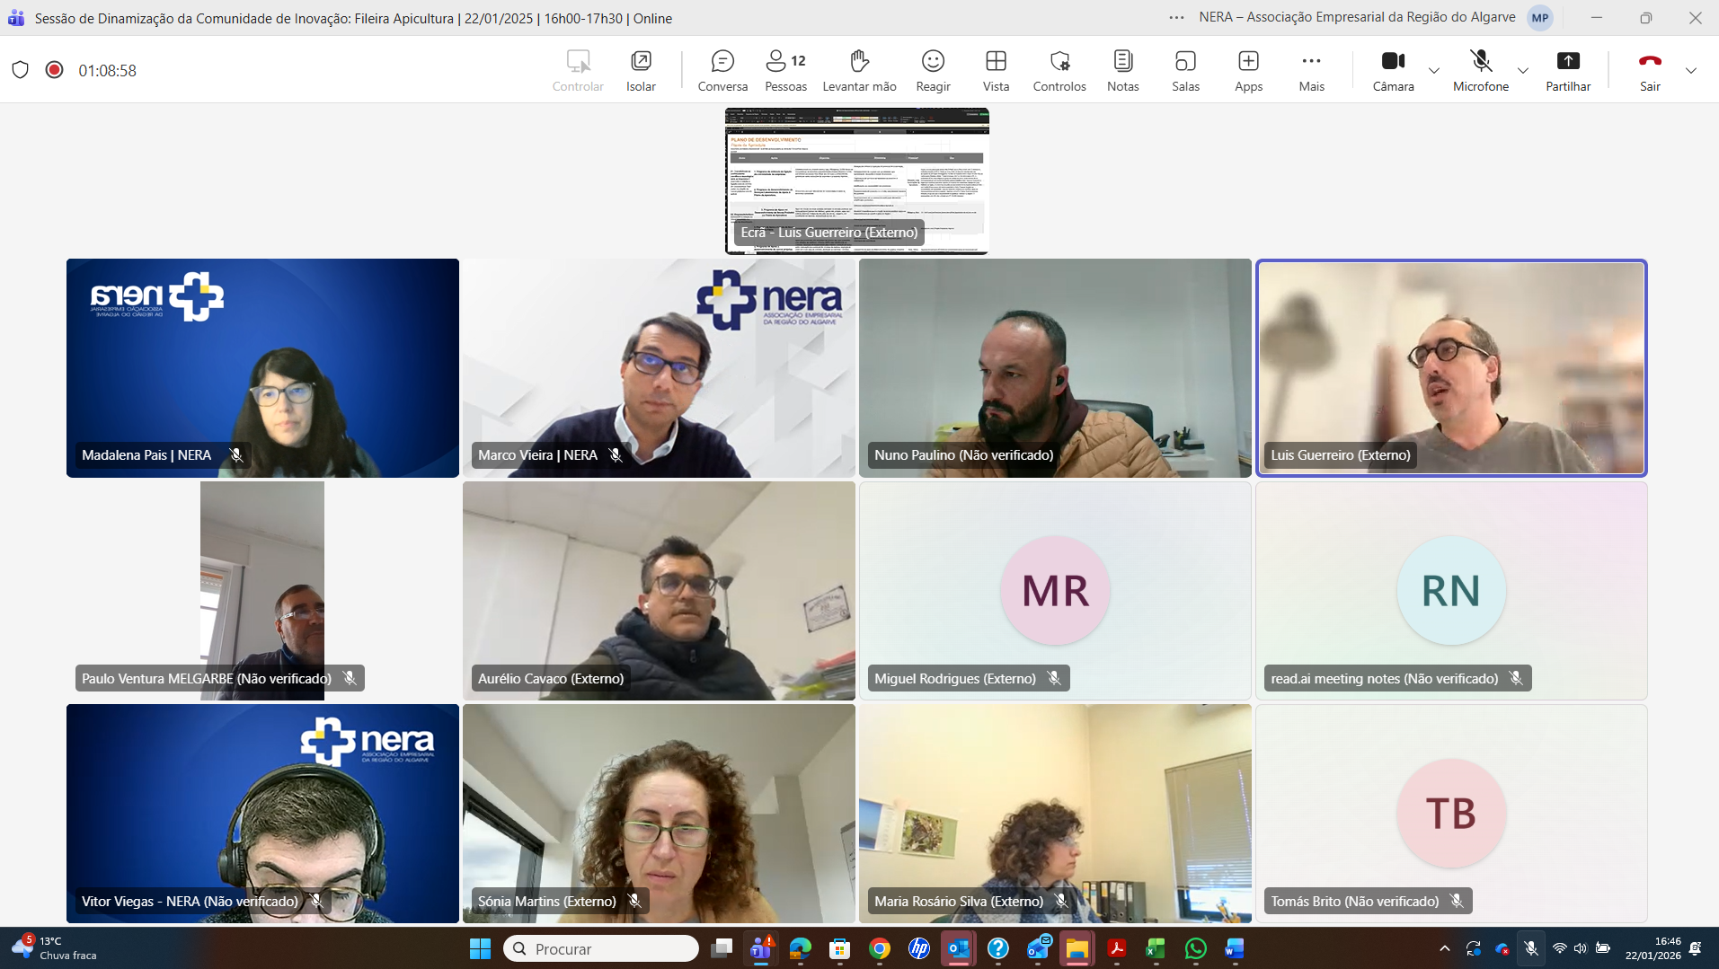Viewport: 1719px width, 969px height.
Task: Open the Notas meeting notes
Action: (1121, 70)
